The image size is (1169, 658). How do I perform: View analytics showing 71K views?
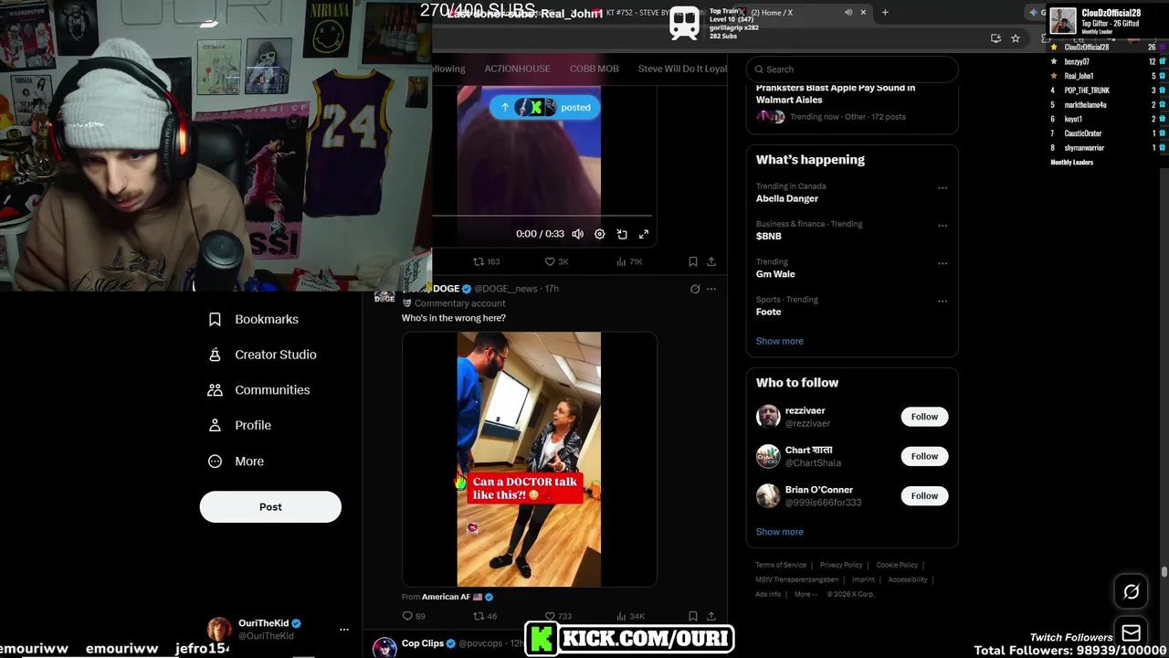[x=629, y=261]
